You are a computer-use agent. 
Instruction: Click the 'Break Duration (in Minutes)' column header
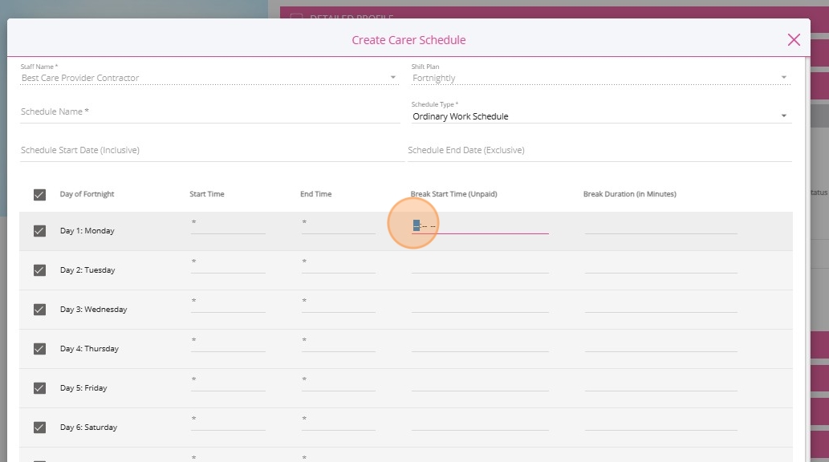pyautogui.click(x=630, y=194)
